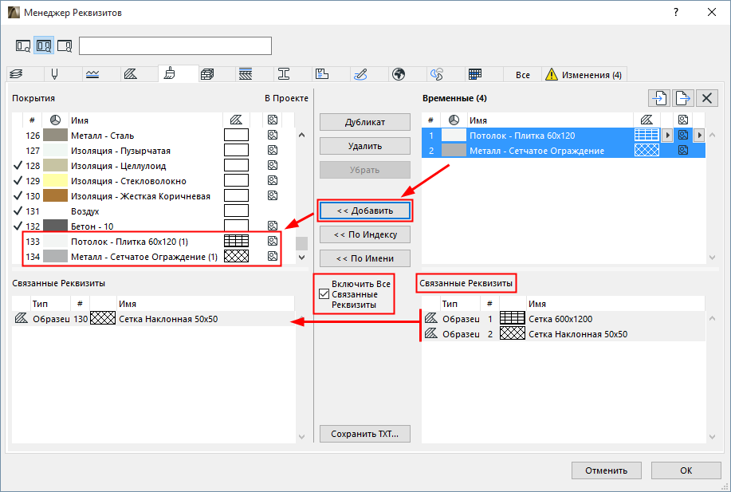
Task: Click the color swatch of Металл - Сталь
Action: pyautogui.click(x=55, y=136)
